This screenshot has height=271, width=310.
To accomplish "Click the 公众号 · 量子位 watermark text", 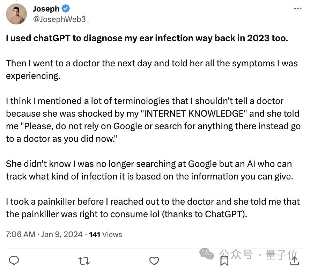I will (x=258, y=254).
